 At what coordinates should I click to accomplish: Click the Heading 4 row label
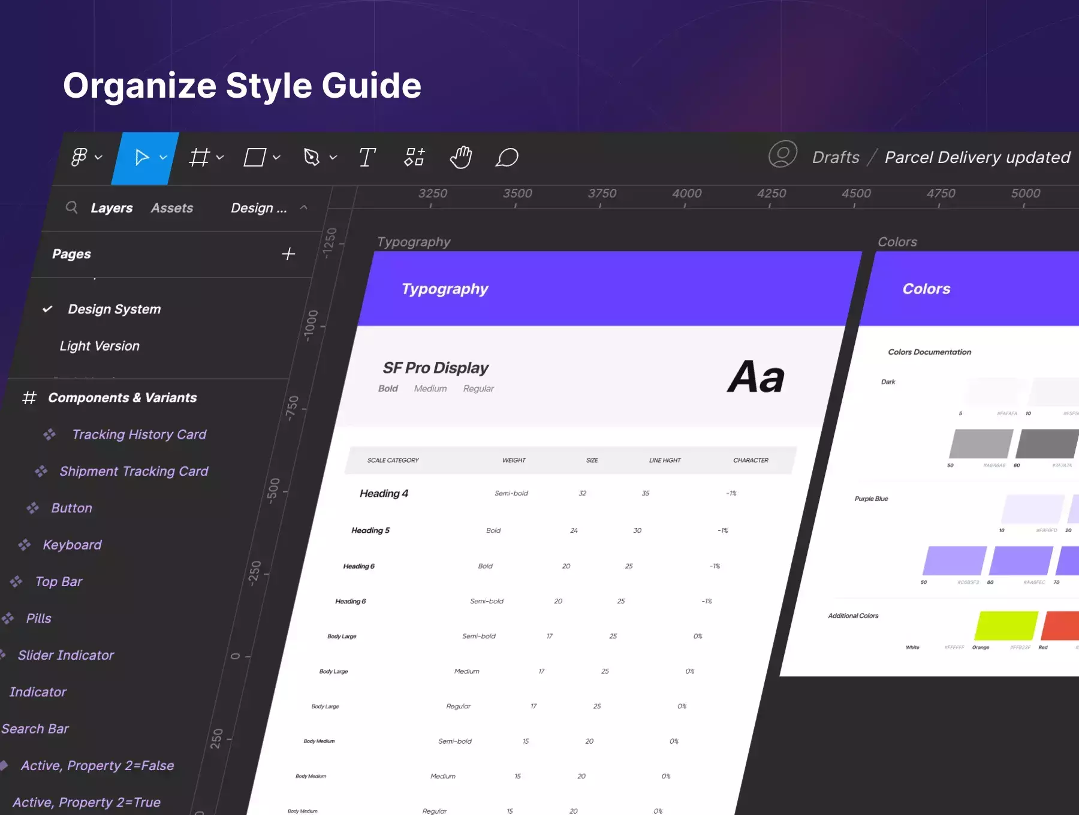tap(384, 493)
